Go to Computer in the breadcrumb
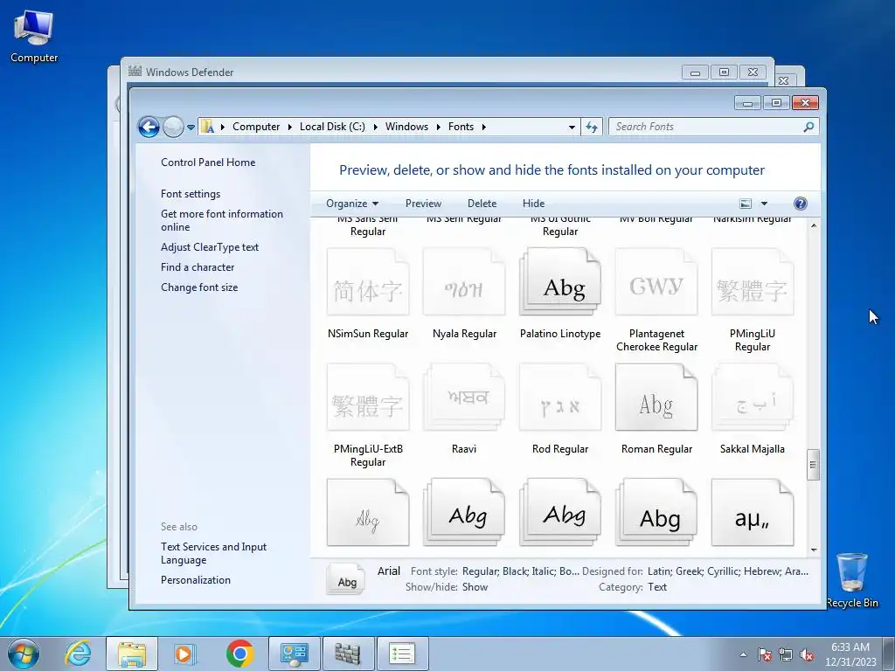 (256, 127)
